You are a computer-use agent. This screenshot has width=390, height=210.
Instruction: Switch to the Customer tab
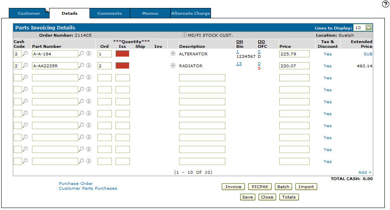click(29, 14)
